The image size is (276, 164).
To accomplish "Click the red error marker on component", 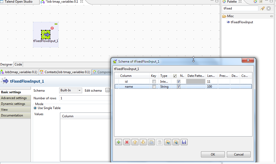I will [x=52, y=28].
